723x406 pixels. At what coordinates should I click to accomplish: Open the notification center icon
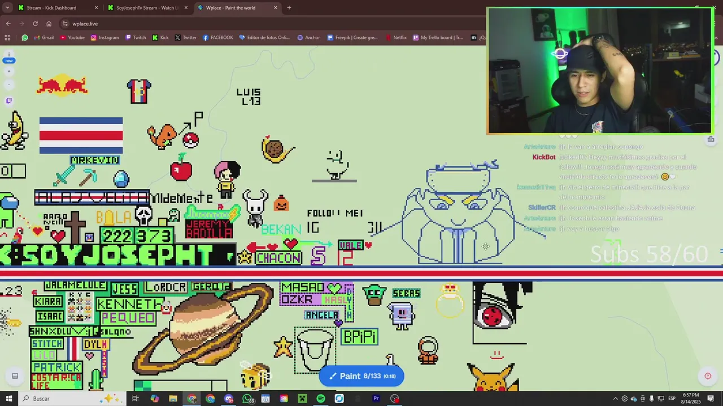(x=711, y=399)
